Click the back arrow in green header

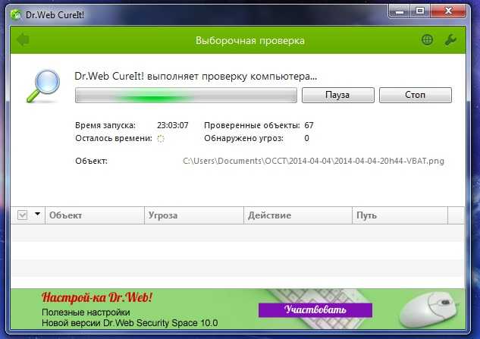click(23, 39)
